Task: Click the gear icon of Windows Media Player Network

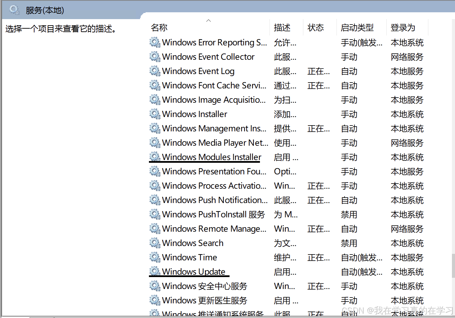Action: (x=155, y=143)
